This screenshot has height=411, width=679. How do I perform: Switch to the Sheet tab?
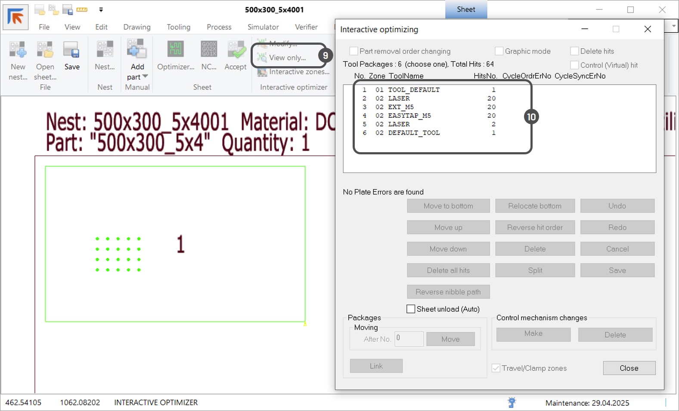466,9
